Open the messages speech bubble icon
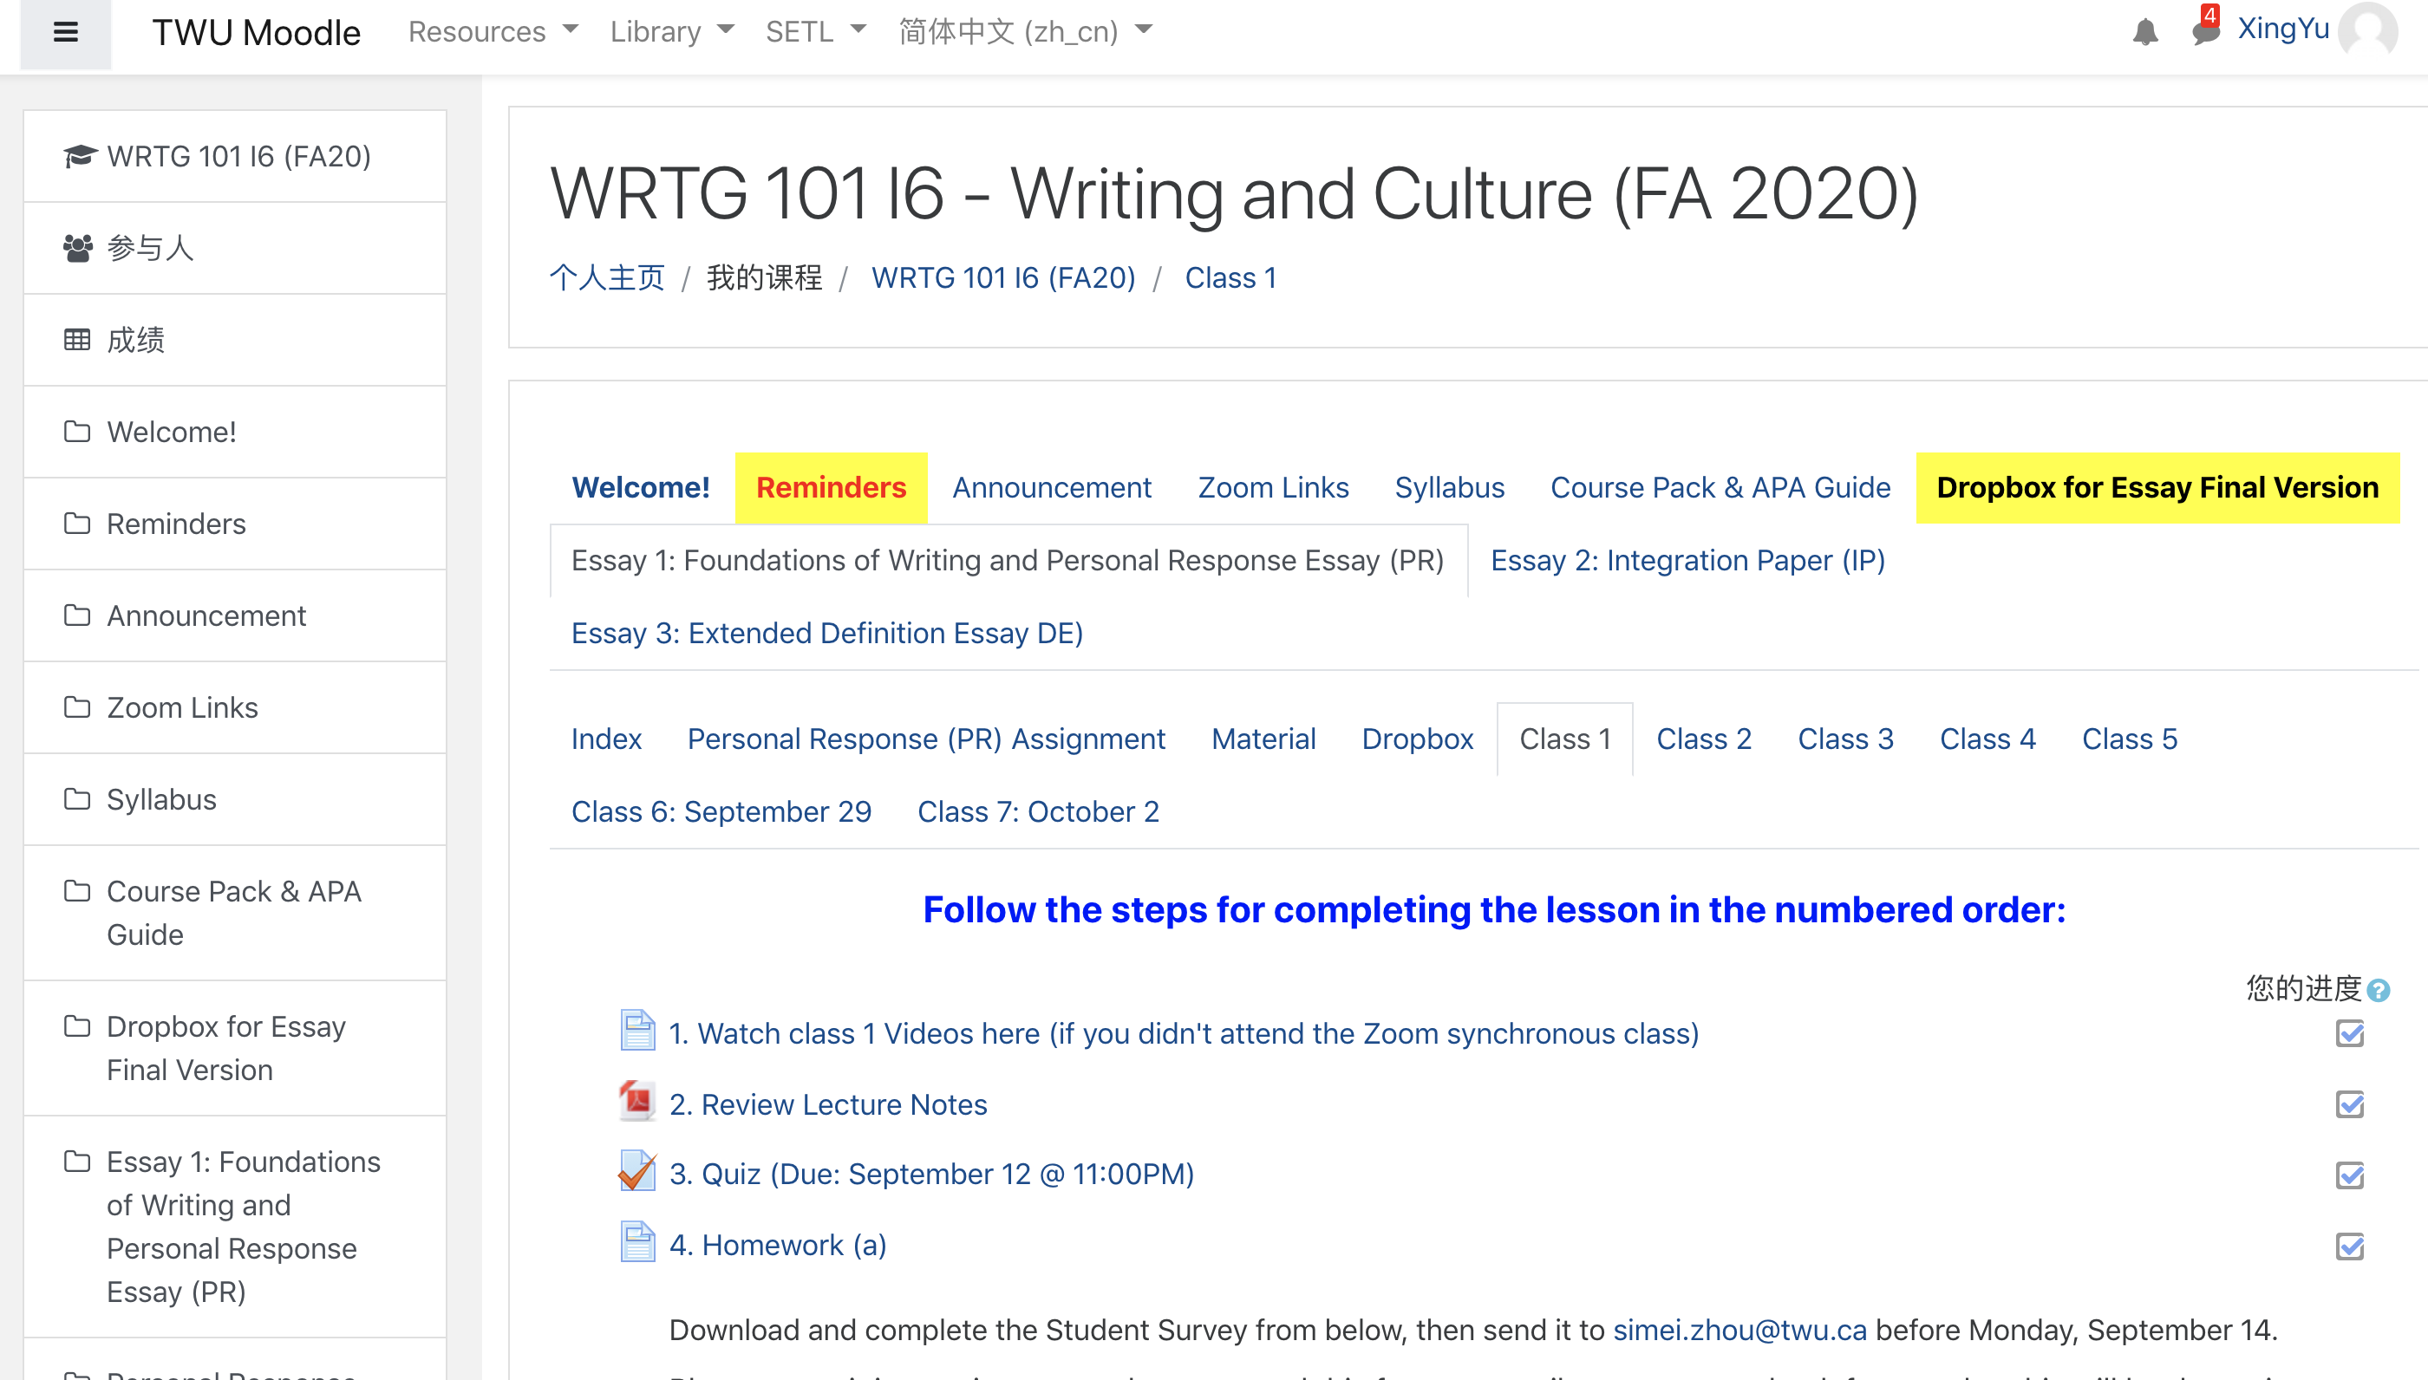 tap(2204, 32)
